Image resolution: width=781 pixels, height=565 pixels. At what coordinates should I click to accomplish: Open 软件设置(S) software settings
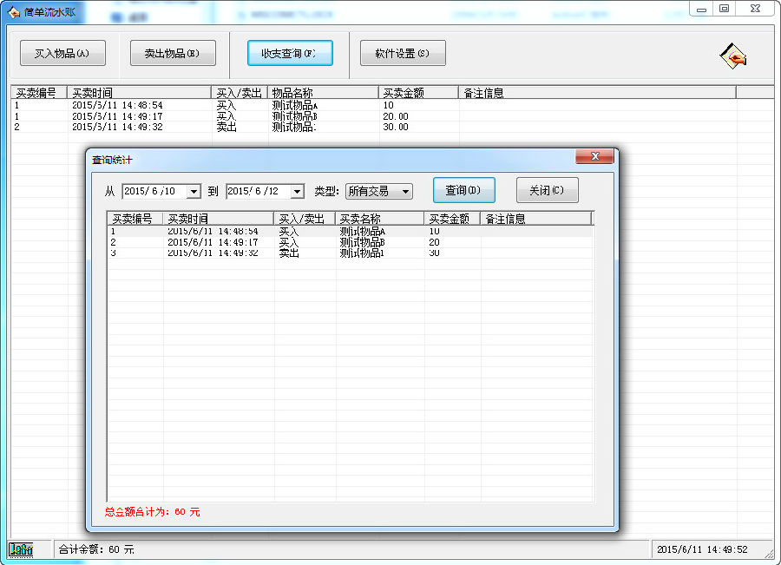click(403, 53)
